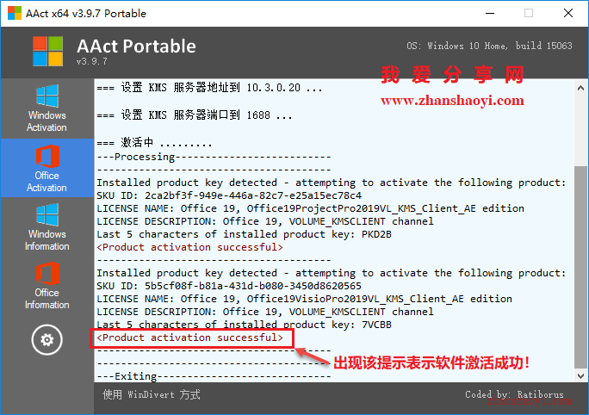Screen dimensions: 589x415
Task: Click the product key PKD2B line
Action: pos(245,234)
